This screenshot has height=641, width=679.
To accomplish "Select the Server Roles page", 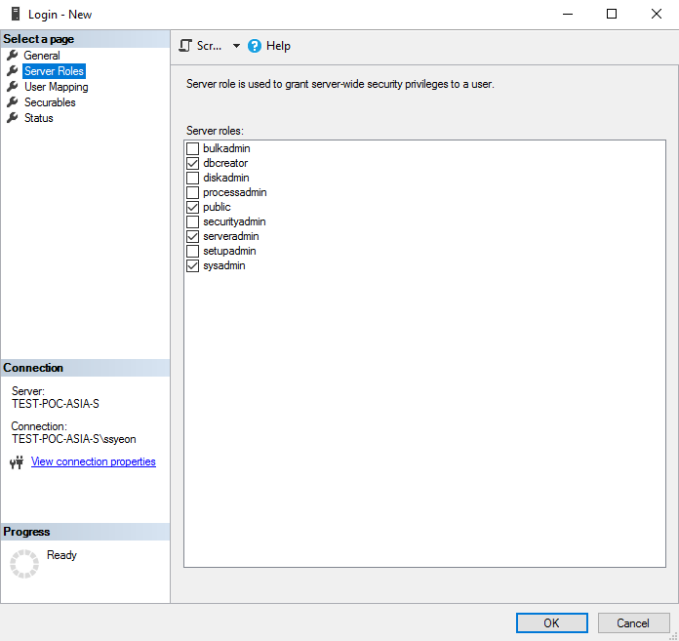I will [54, 71].
